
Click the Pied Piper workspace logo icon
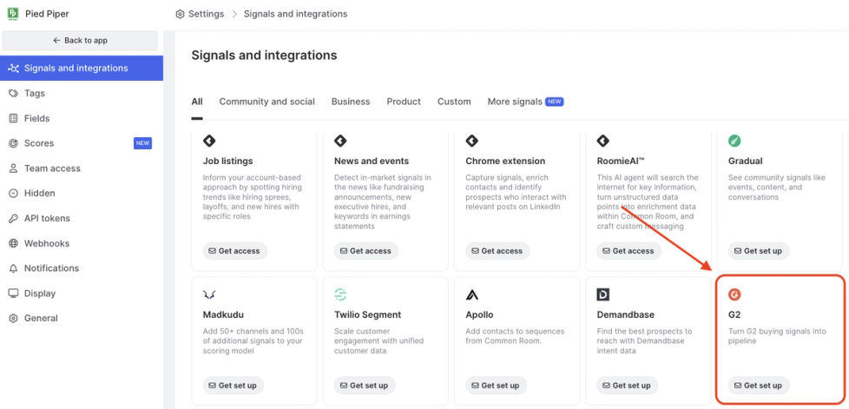point(13,14)
